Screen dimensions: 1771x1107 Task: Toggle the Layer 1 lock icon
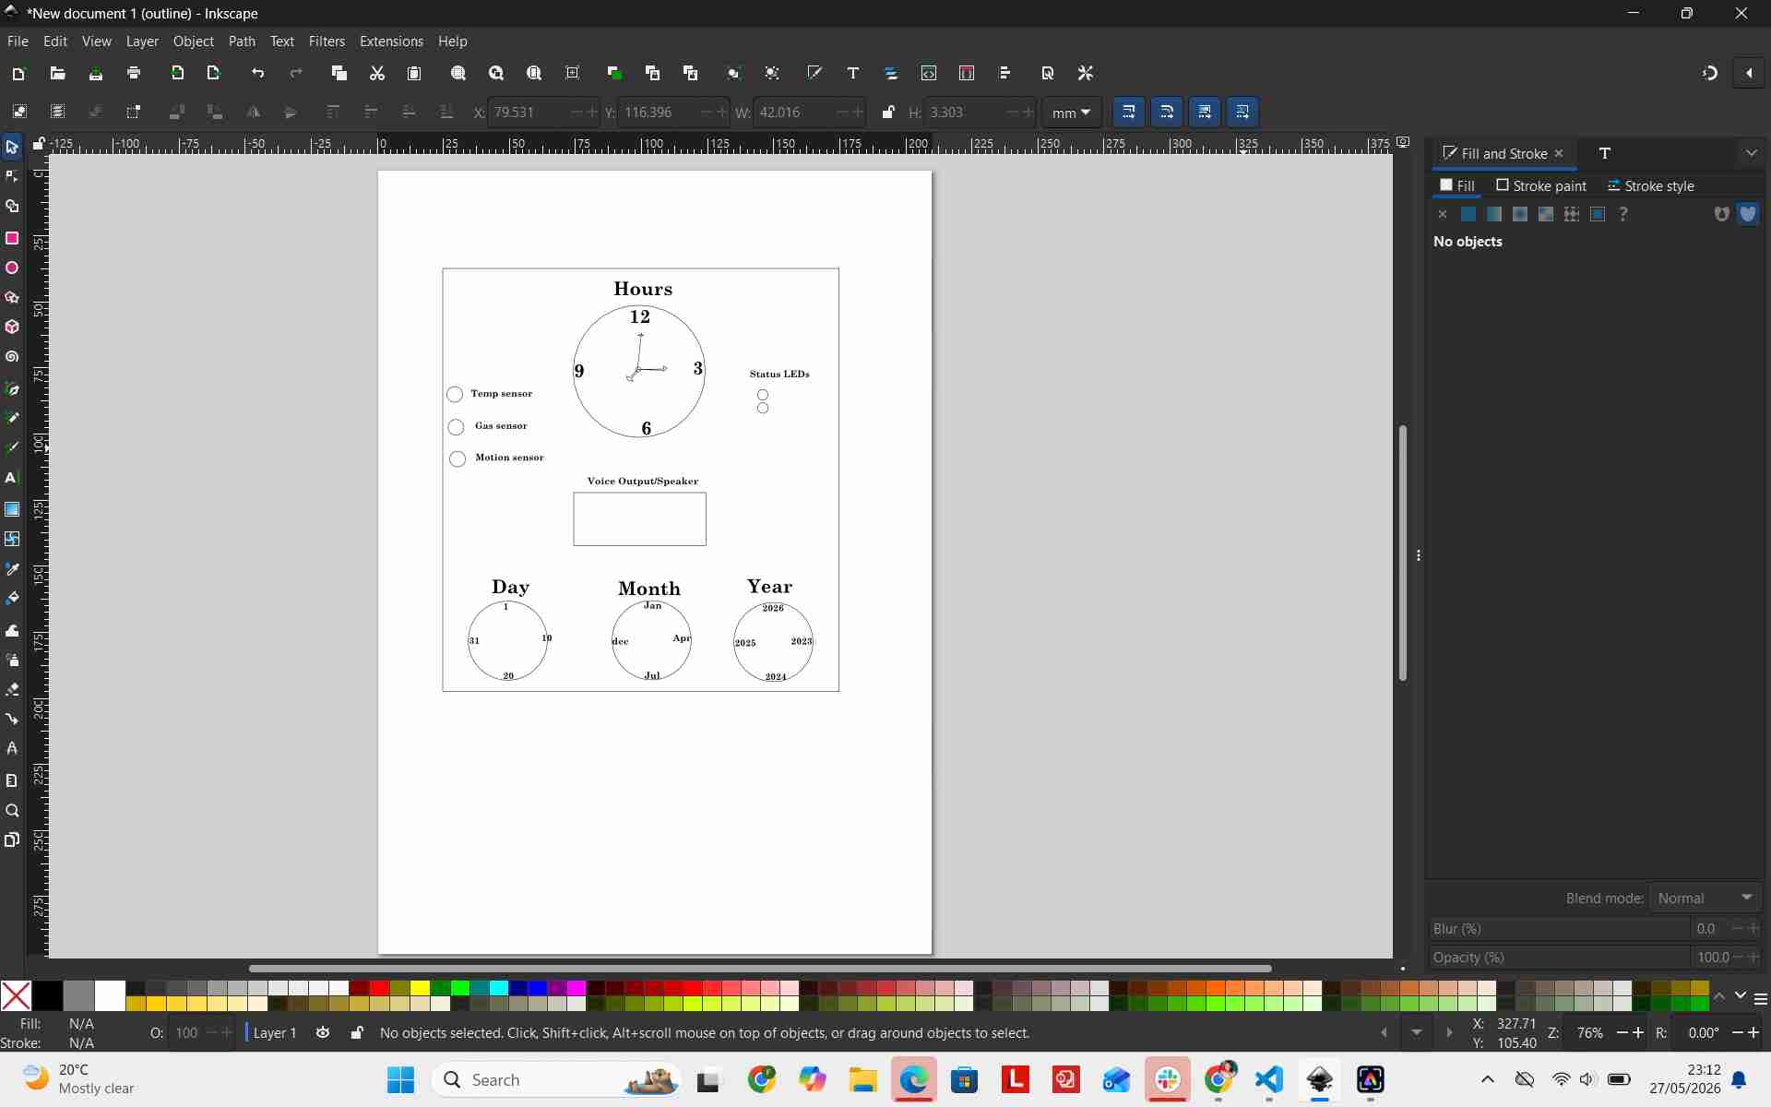[x=357, y=1032]
